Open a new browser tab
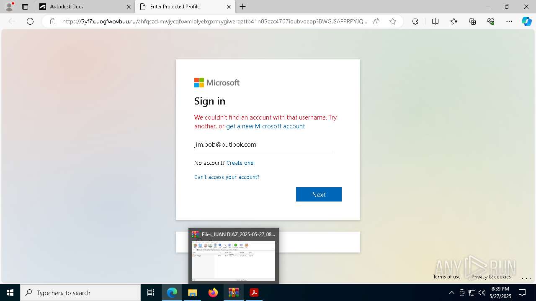 point(243,7)
